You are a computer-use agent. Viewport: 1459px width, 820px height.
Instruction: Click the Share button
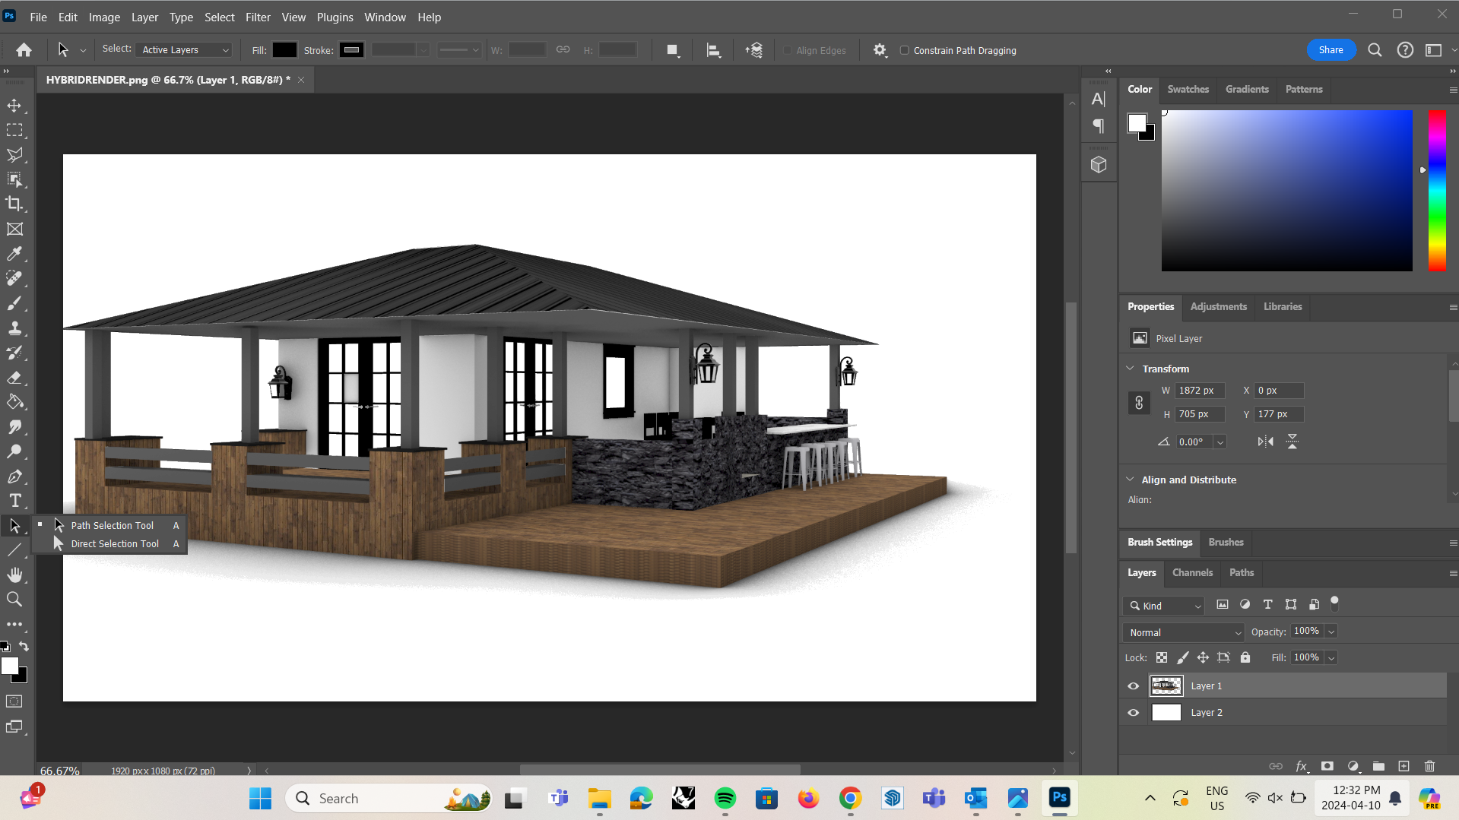tap(1331, 50)
